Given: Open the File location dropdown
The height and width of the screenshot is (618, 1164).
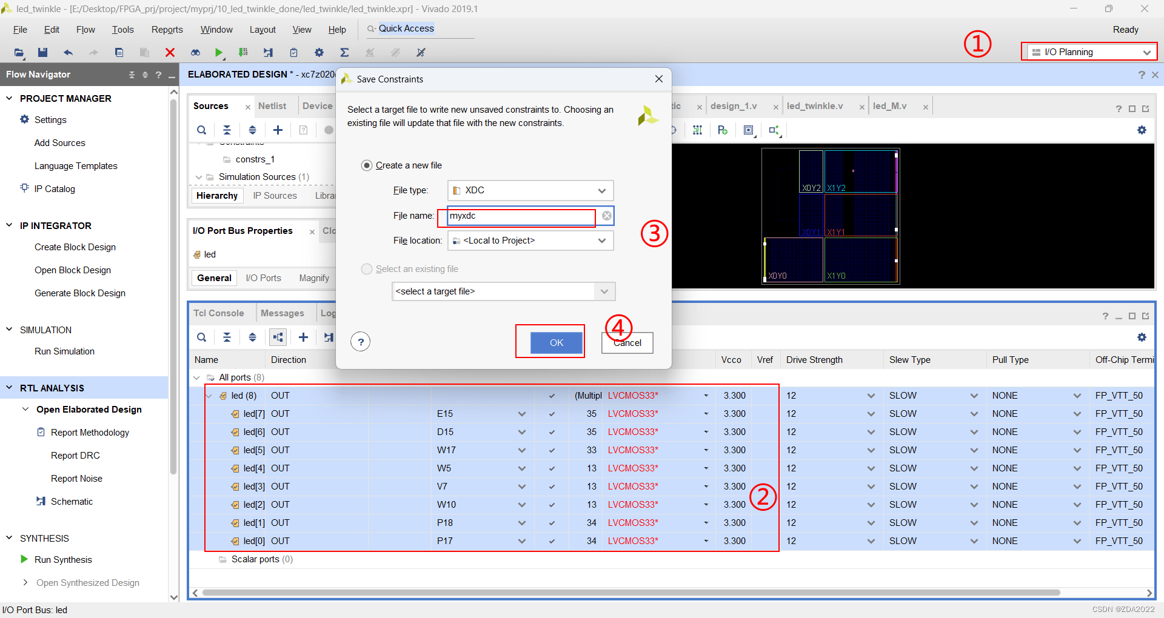Looking at the screenshot, I should (x=530, y=241).
